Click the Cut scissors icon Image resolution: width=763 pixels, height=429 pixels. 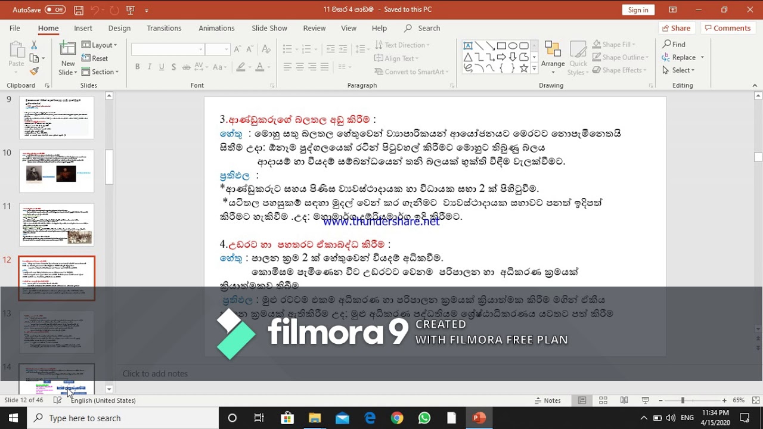point(34,45)
